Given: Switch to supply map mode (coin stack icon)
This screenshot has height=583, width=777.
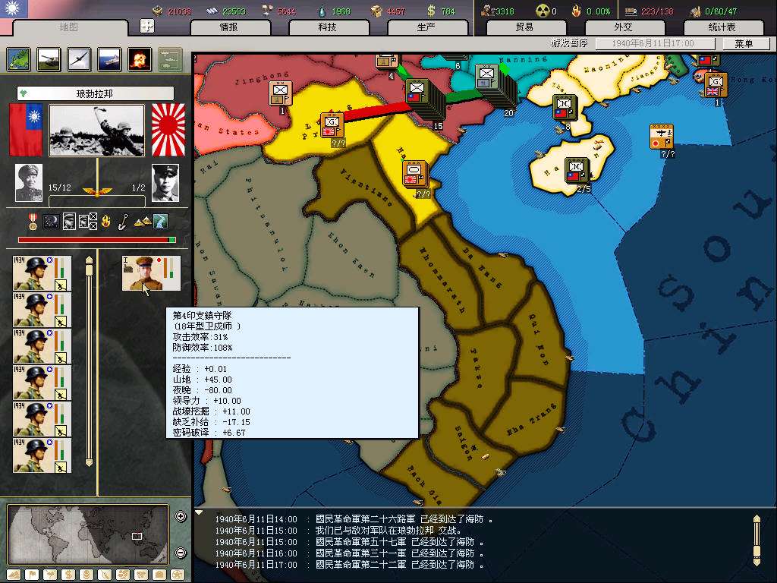Looking at the screenshot, I should 87,575.
